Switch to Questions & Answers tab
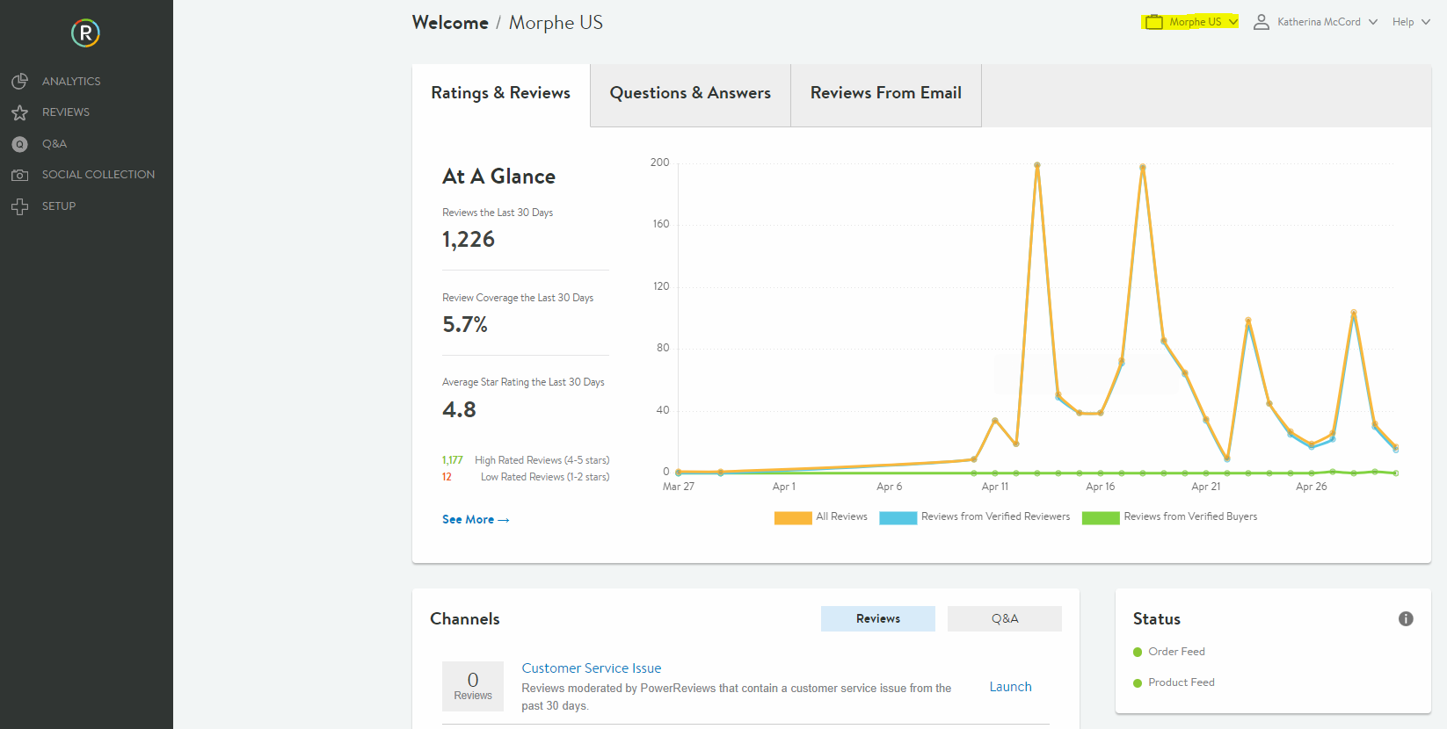Image resolution: width=1447 pixels, height=729 pixels. coord(690,95)
